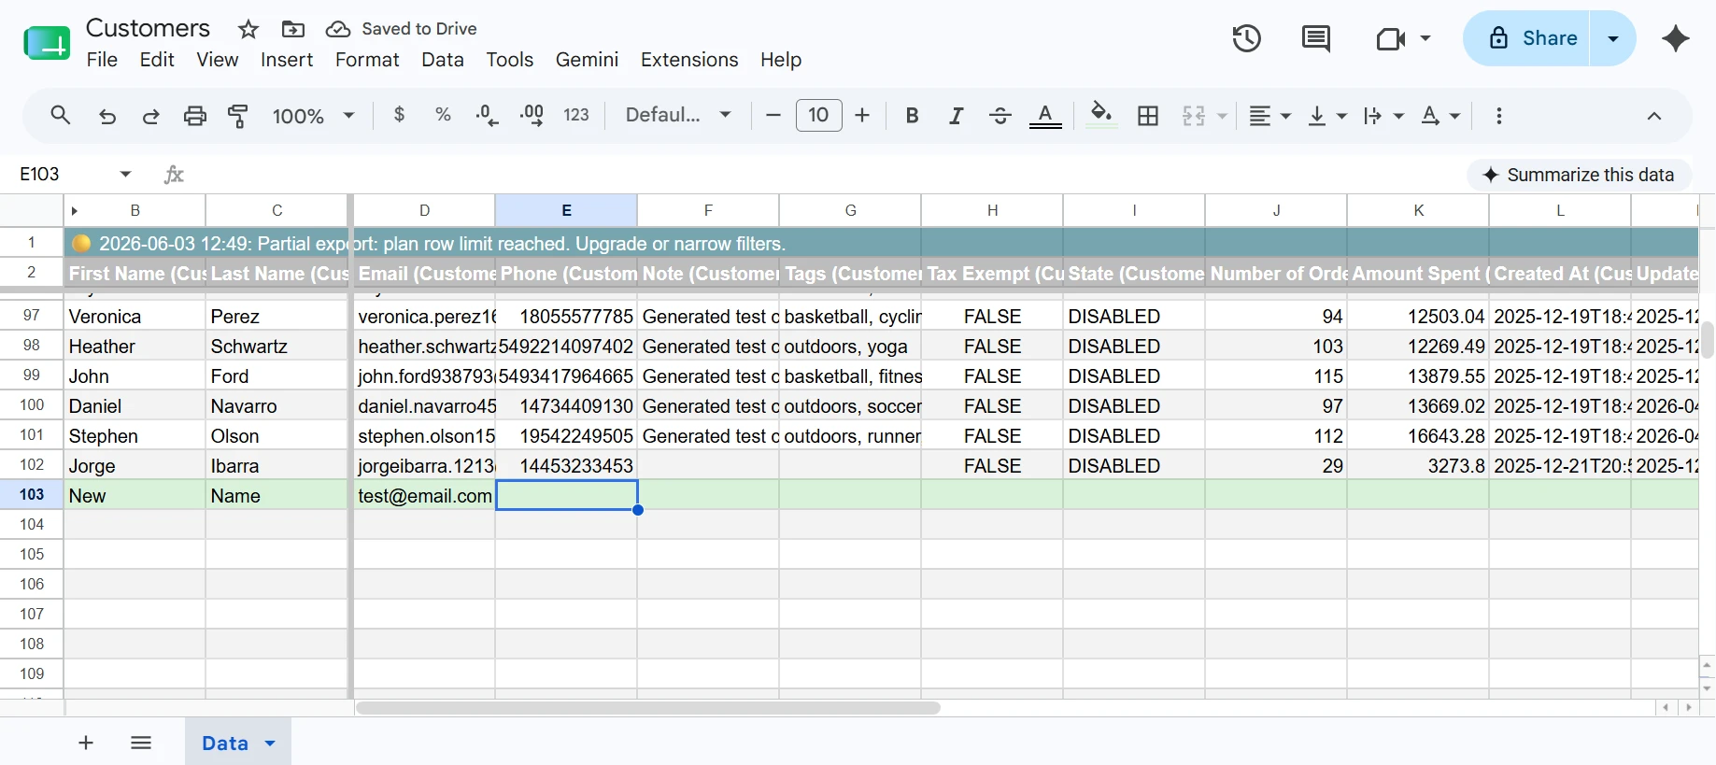The height and width of the screenshot is (765, 1716).
Task: Select row 103 header
Action: point(32,495)
